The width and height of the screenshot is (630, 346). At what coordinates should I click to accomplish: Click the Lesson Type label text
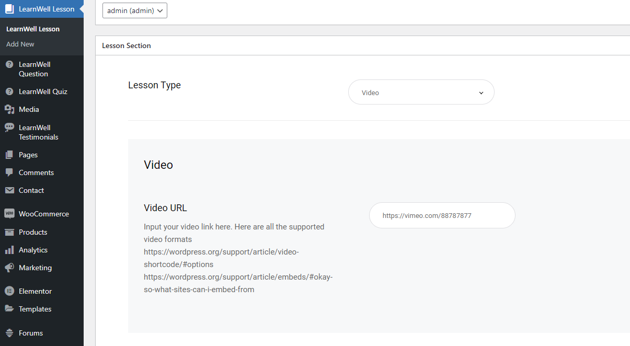[154, 85]
